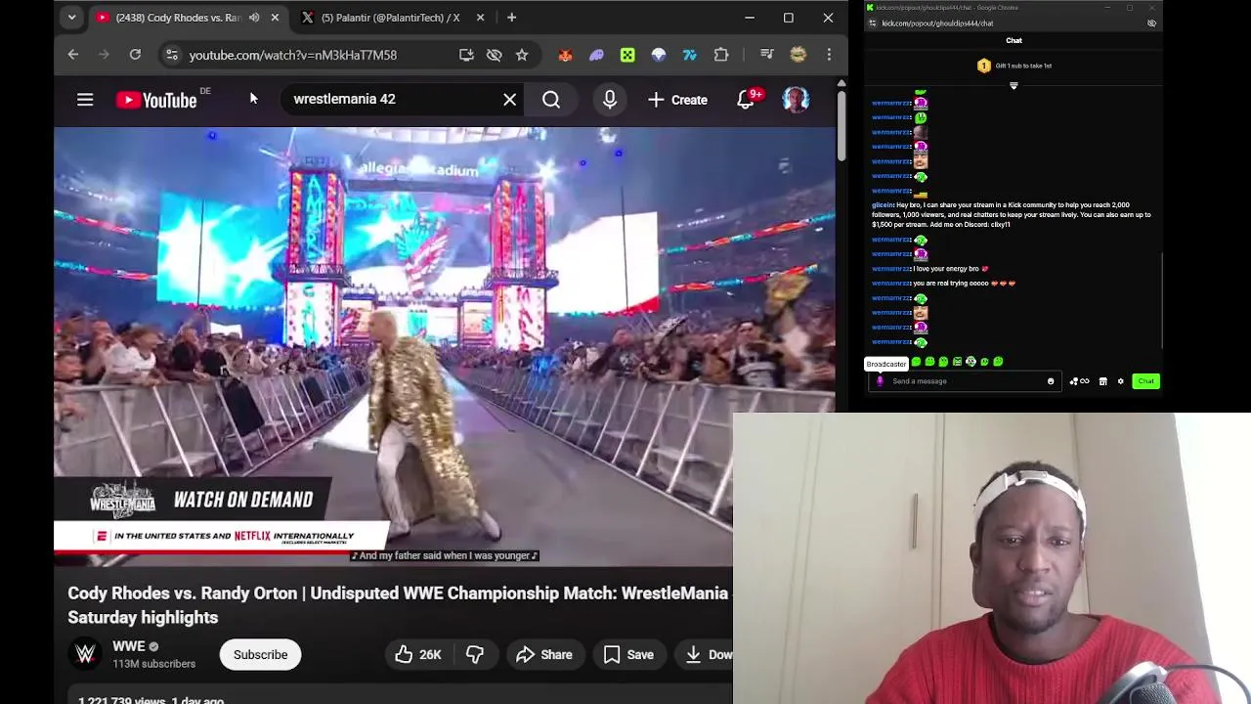The width and height of the screenshot is (1251, 704).
Task: Clear the YouTube search box text
Action: pyautogui.click(x=510, y=100)
